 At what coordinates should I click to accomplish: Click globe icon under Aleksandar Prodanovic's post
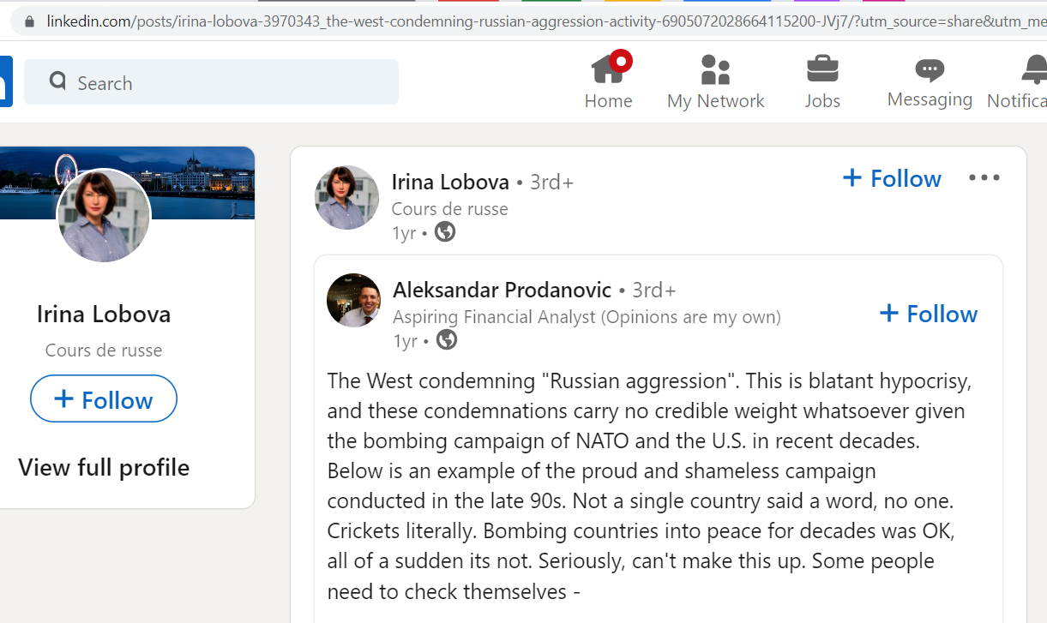pos(447,340)
